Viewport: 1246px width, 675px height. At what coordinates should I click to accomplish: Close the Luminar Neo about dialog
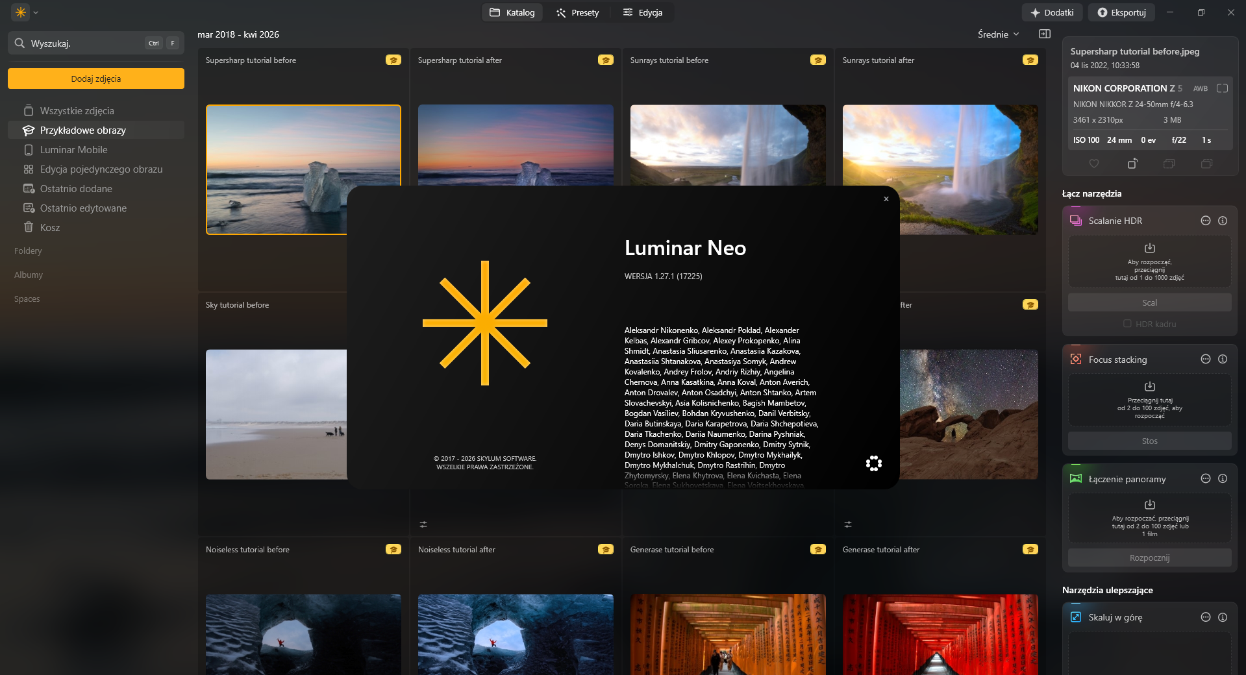(x=886, y=199)
